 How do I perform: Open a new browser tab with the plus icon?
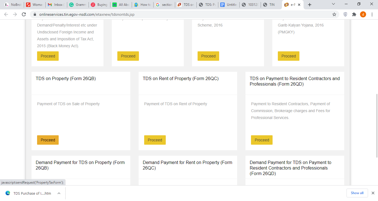(x=310, y=4)
